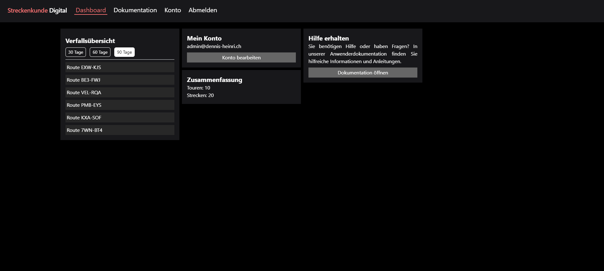
Task: Switch expiry filter to 60 Tage
Action: (x=100, y=52)
